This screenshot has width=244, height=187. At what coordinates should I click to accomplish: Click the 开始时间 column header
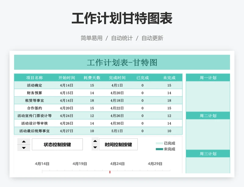pos(66,77)
